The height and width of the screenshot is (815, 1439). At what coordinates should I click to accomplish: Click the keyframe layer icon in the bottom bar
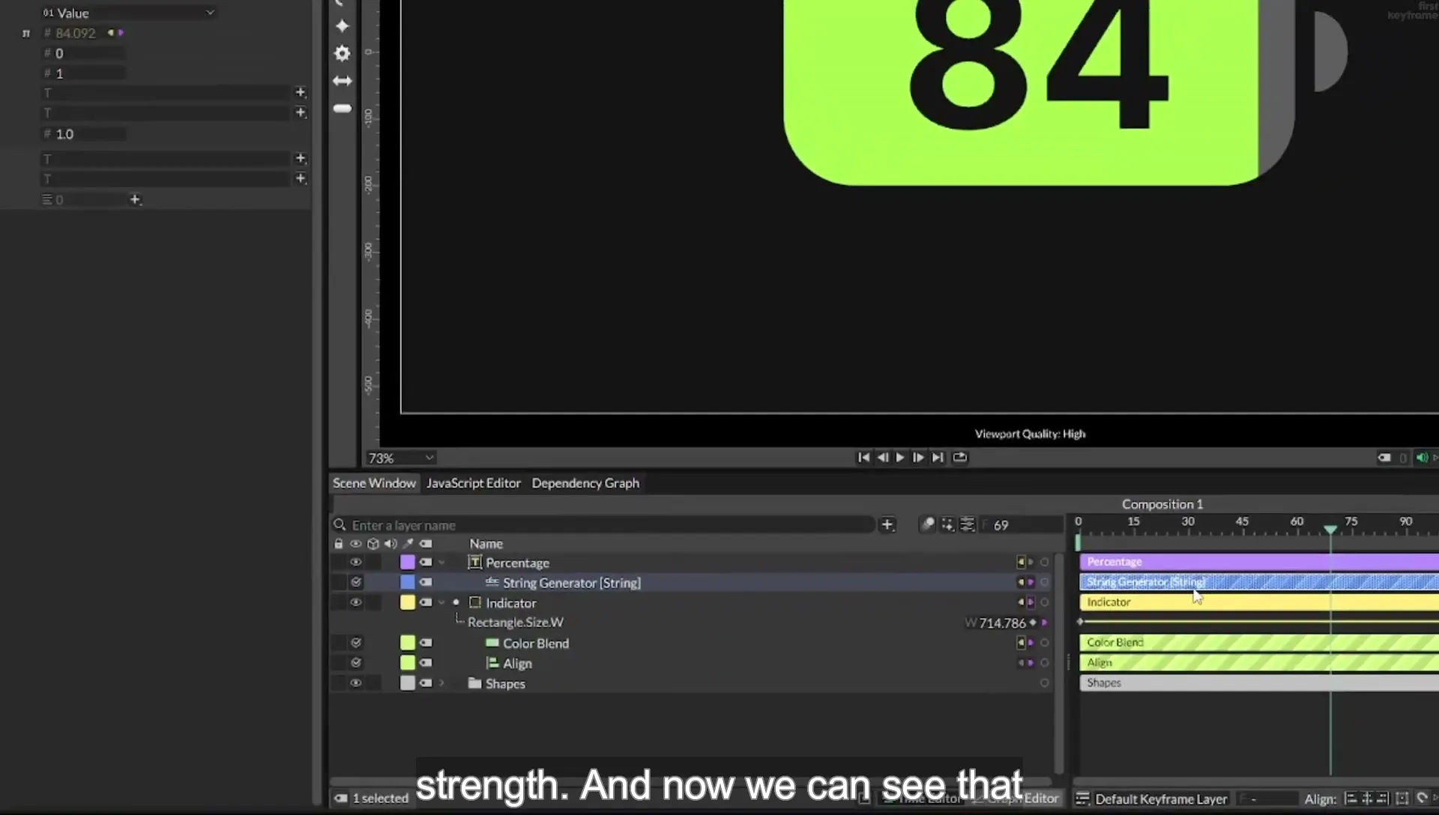(1082, 799)
